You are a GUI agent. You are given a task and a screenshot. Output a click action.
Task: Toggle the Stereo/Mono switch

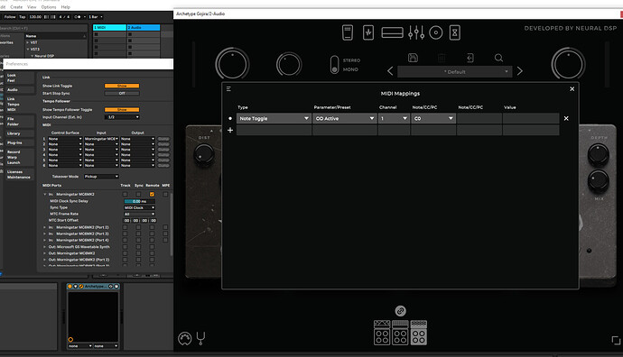(335, 65)
